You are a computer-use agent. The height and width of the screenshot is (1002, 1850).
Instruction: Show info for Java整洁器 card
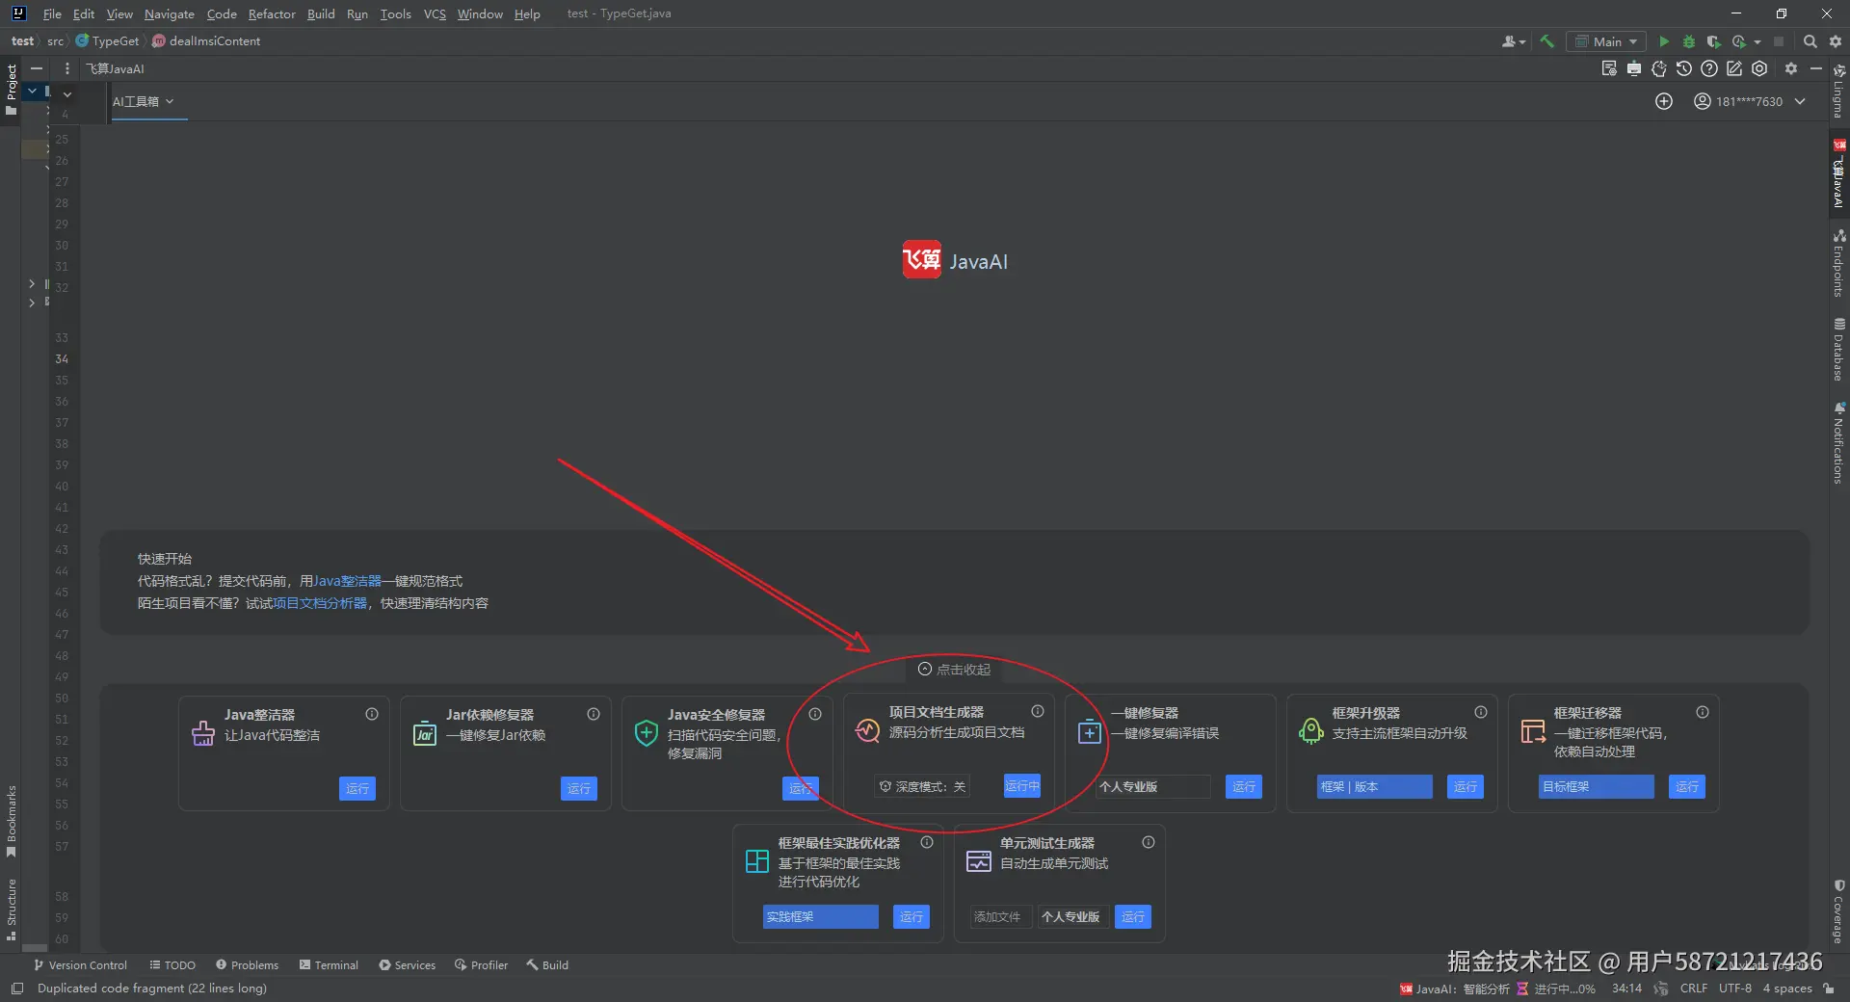coord(372,714)
